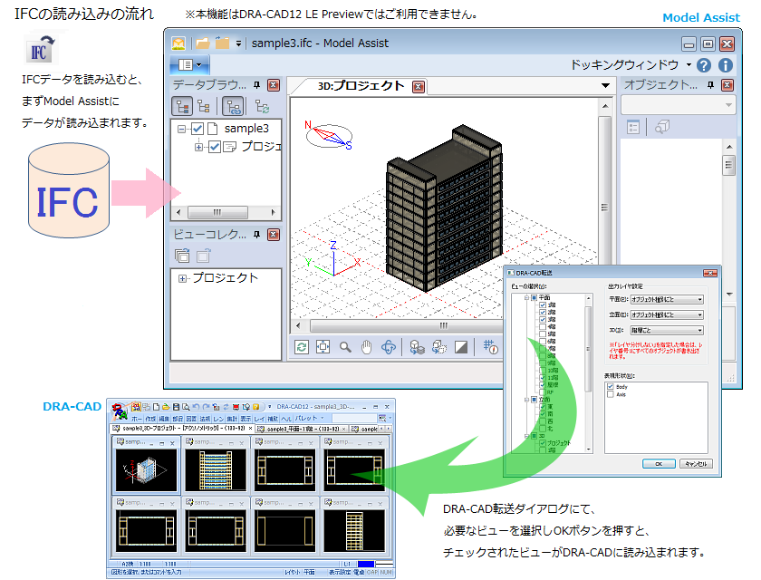Expand the プロジェクト node under sample3
The height and width of the screenshot is (580, 761).
(198, 147)
